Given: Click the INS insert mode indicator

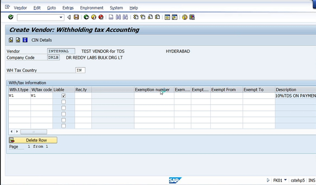Looking at the screenshot, I should (312, 180).
